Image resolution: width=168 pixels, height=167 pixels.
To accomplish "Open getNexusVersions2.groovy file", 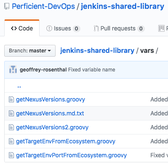I will (52, 127).
